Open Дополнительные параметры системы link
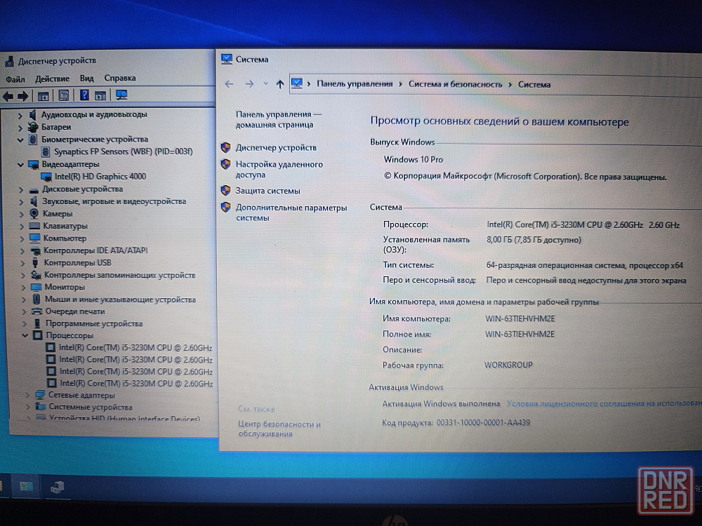 point(291,213)
